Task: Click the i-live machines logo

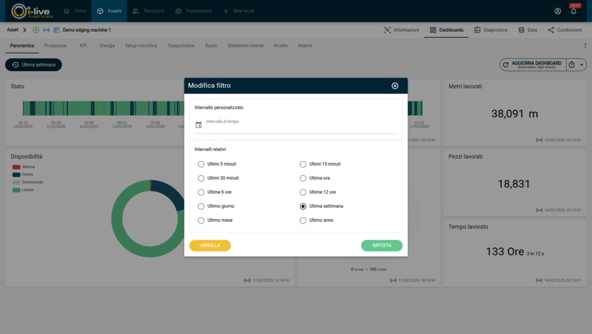Action: [x=32, y=11]
